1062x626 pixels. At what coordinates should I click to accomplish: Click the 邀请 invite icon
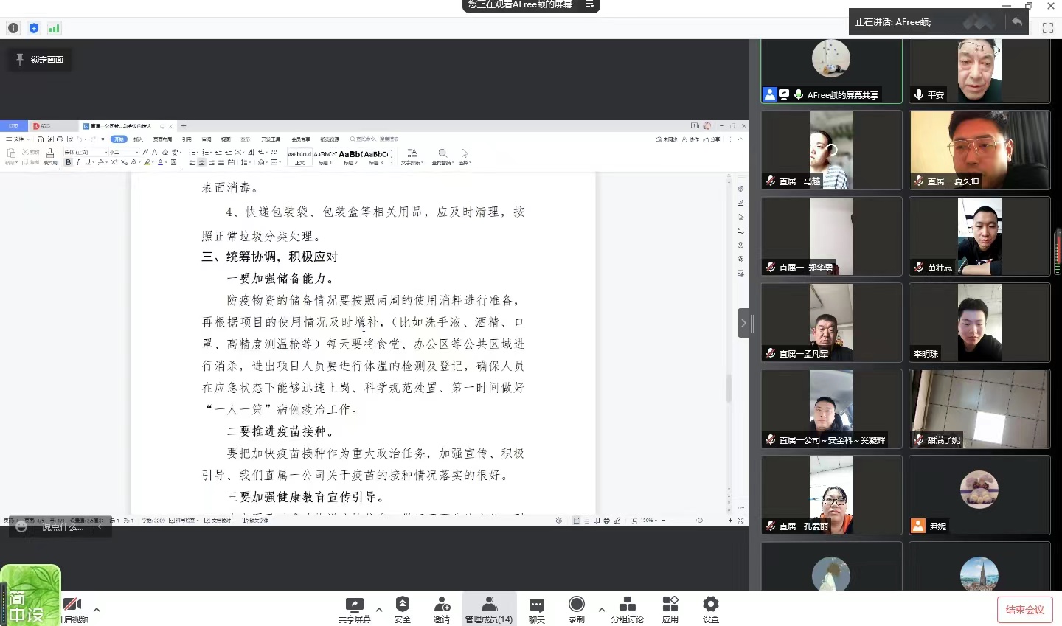(442, 609)
